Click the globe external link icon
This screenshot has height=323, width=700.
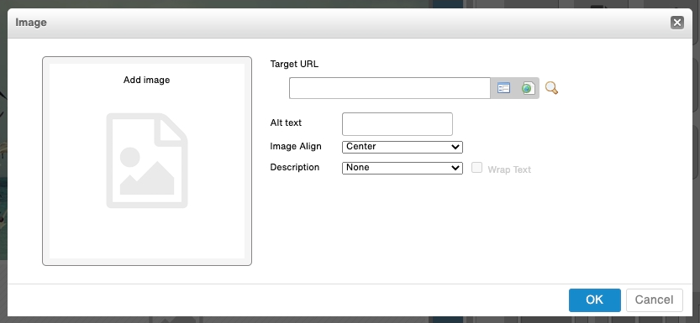528,88
